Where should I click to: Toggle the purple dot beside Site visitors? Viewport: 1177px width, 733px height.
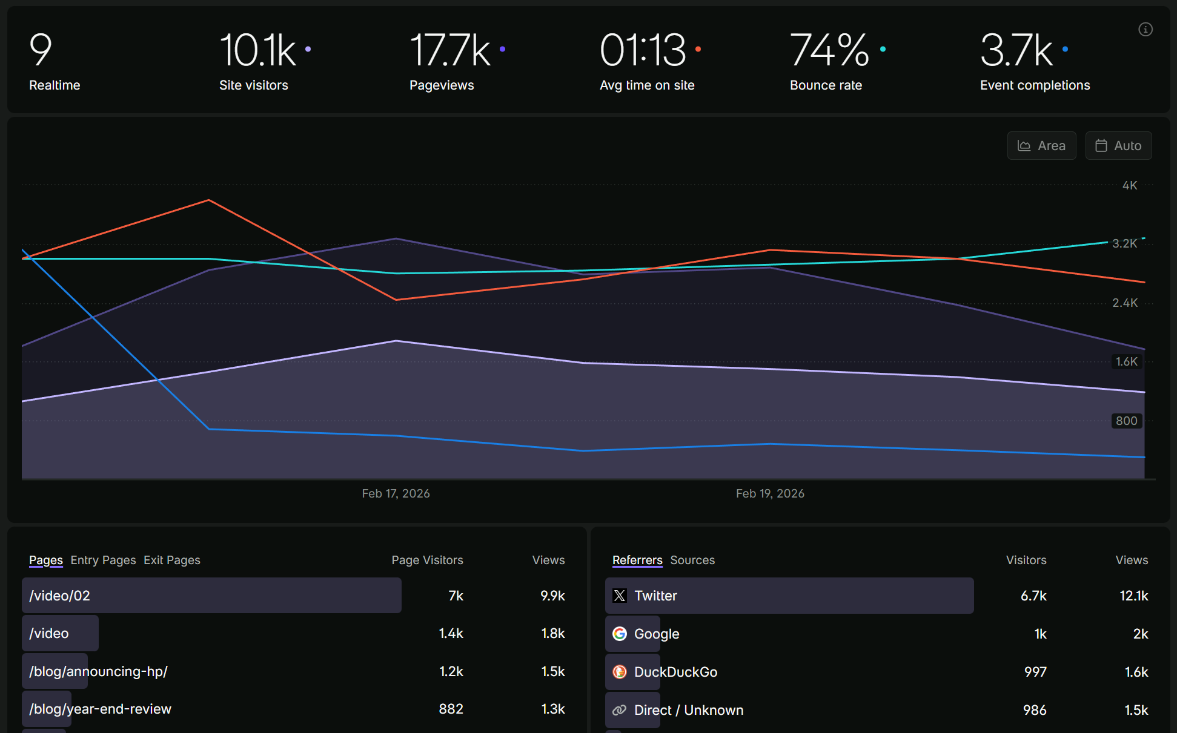308,49
